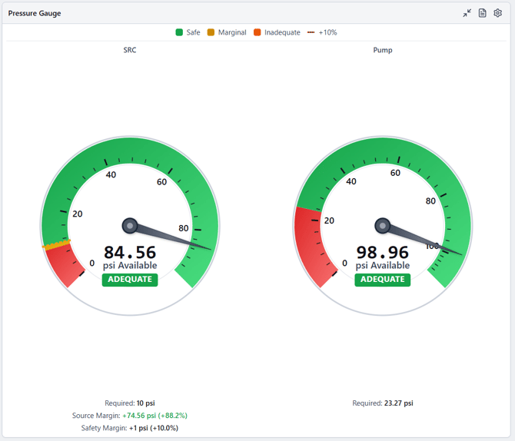Click the Pump ADEQUATE status badge
This screenshot has height=441, width=515.
(x=383, y=280)
